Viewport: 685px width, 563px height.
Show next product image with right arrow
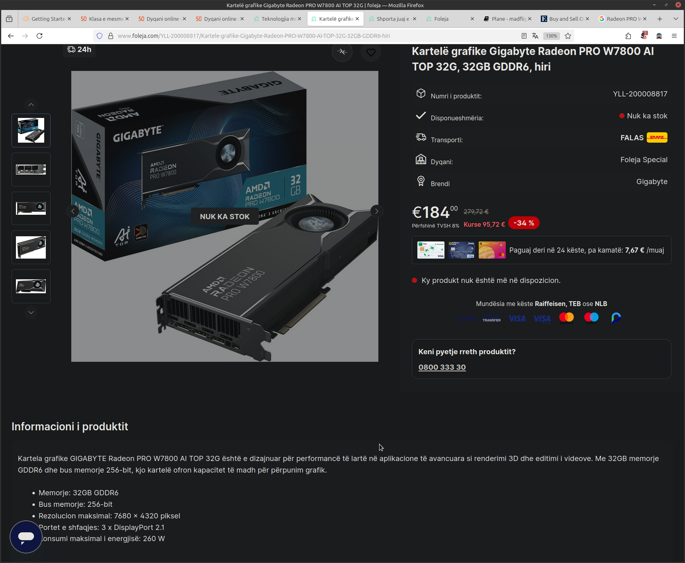pyautogui.click(x=376, y=211)
